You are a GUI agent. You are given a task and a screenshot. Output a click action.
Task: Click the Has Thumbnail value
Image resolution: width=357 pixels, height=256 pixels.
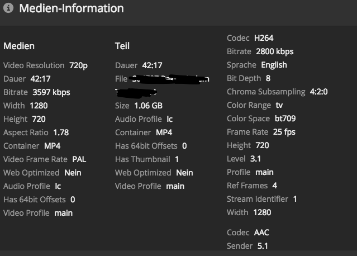pos(177,159)
